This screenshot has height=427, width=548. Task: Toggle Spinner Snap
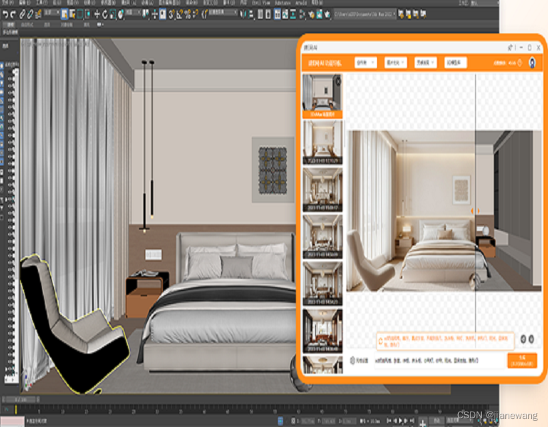[196, 14]
